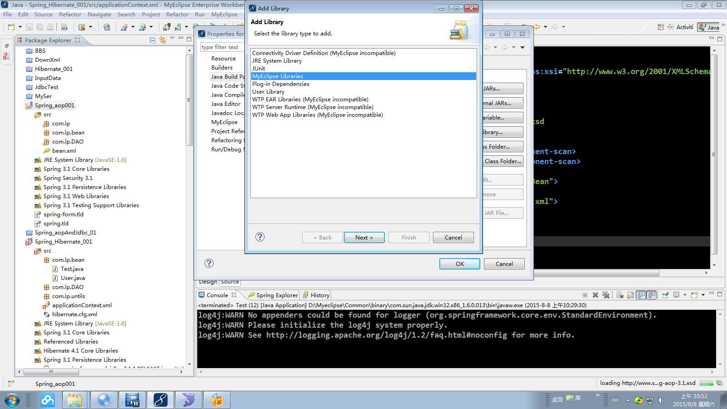The width and height of the screenshot is (727, 409).
Task: Click the type filter text field
Action: [222, 47]
